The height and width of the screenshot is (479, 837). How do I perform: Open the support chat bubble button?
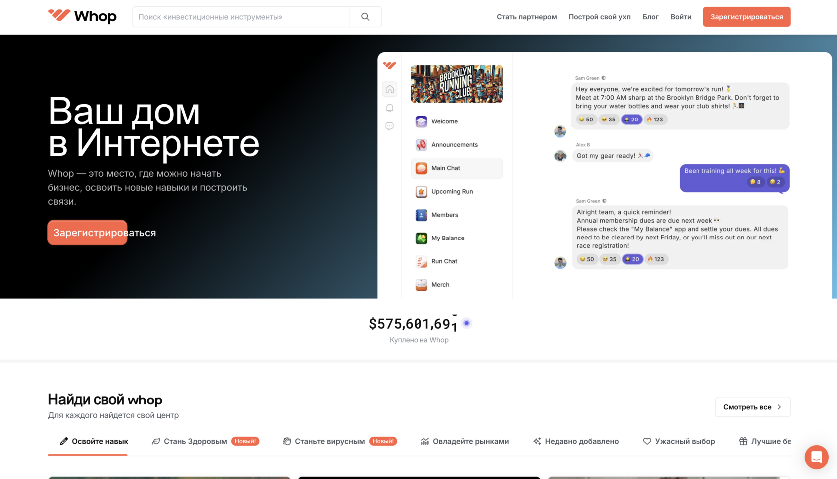click(x=817, y=457)
